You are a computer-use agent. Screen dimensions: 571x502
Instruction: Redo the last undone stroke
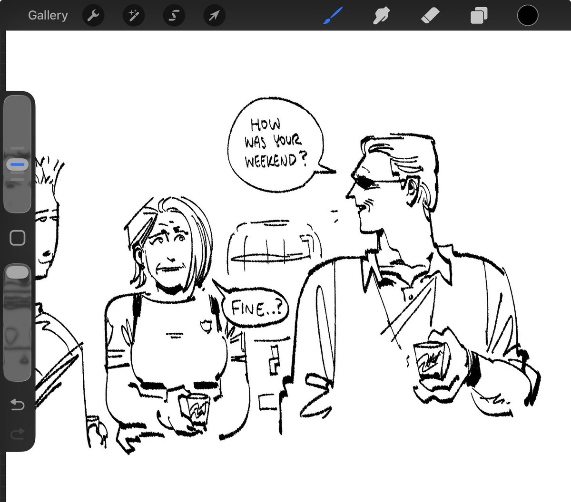coord(17,433)
